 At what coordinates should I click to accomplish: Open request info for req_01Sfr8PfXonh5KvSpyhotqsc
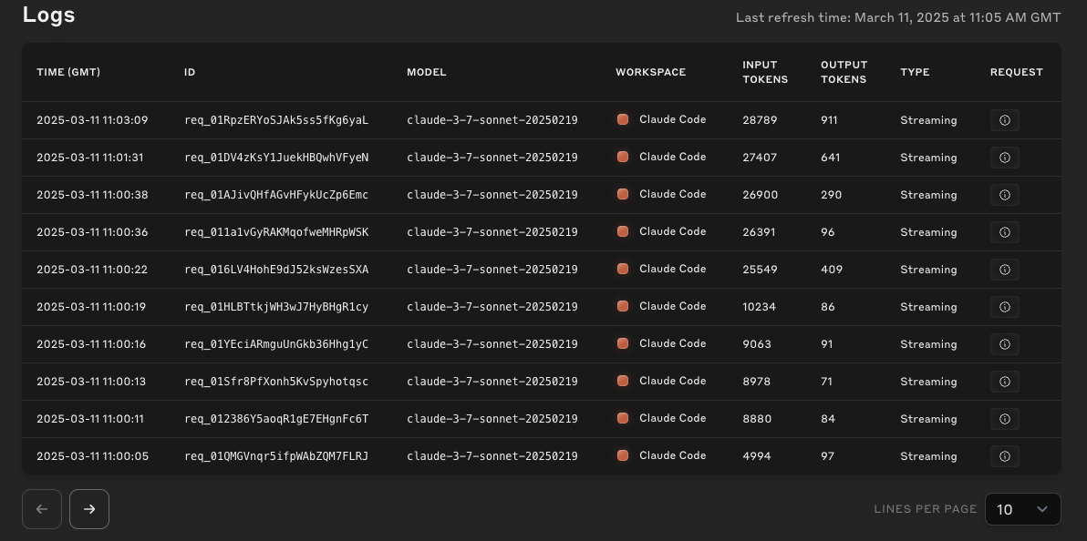[x=1005, y=382]
